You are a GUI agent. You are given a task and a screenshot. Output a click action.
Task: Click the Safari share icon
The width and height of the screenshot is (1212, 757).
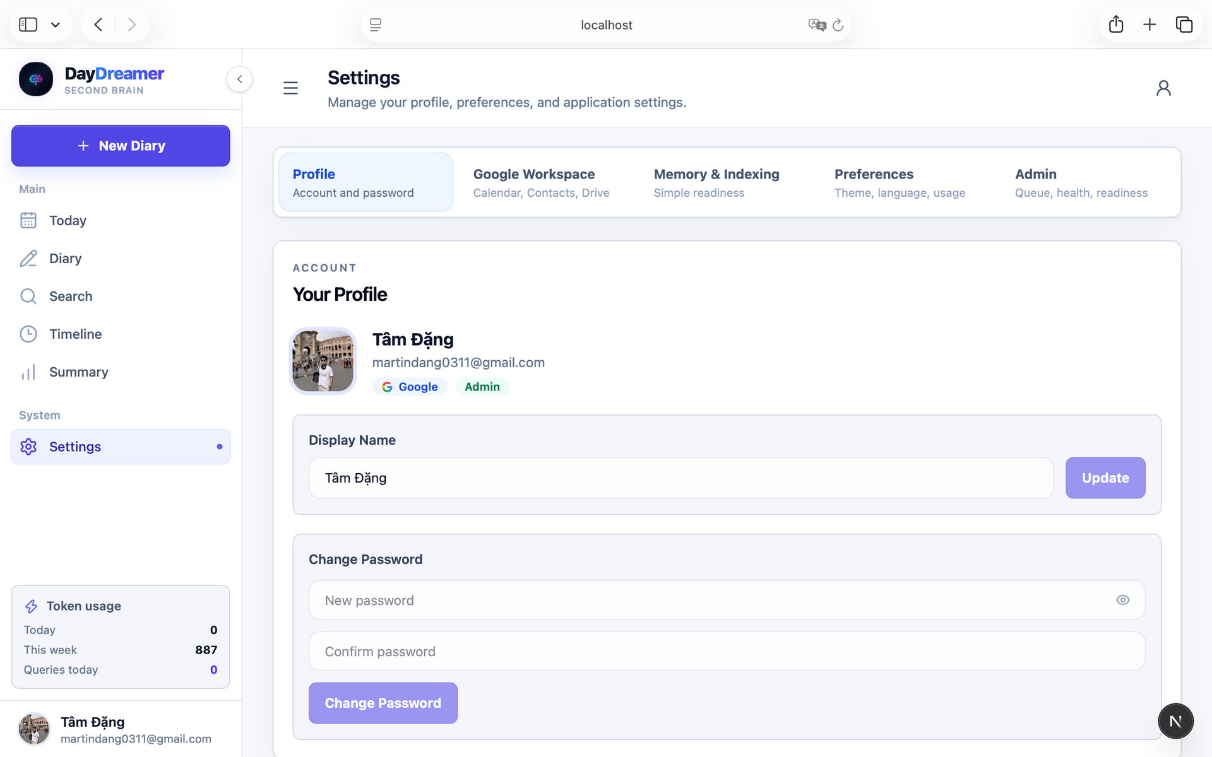pos(1116,25)
